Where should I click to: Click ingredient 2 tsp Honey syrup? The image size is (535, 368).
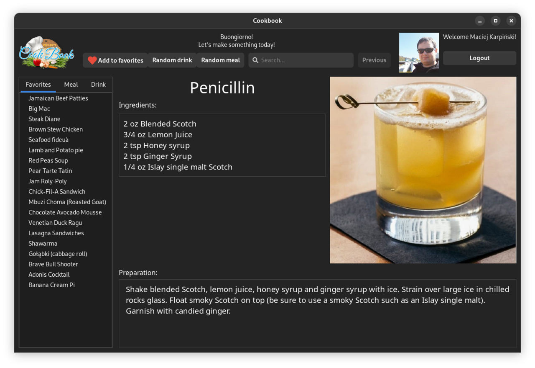pyautogui.click(x=156, y=146)
